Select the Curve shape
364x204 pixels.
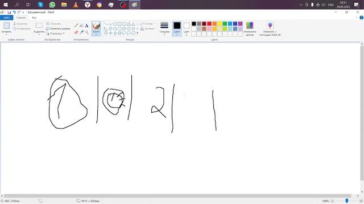(x=110, y=24)
